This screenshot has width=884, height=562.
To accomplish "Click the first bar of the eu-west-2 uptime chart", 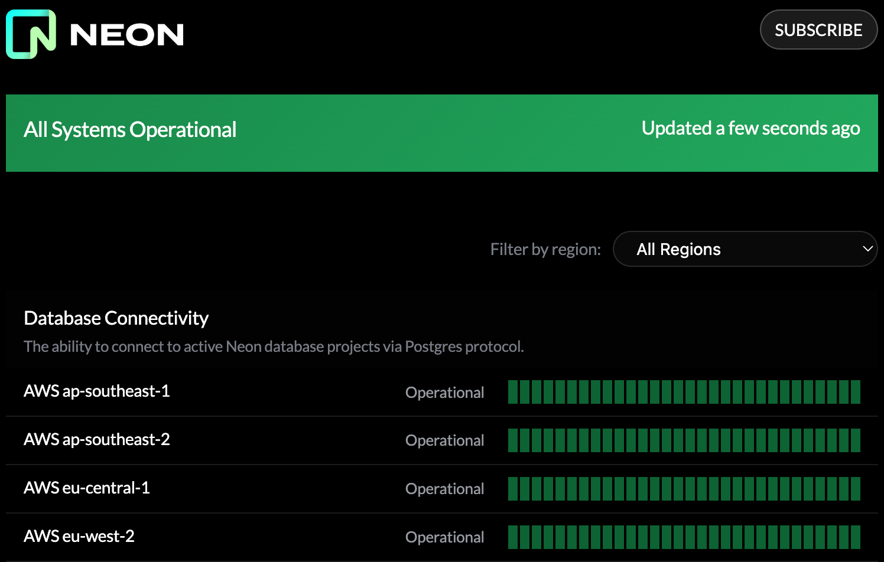I will click(513, 537).
